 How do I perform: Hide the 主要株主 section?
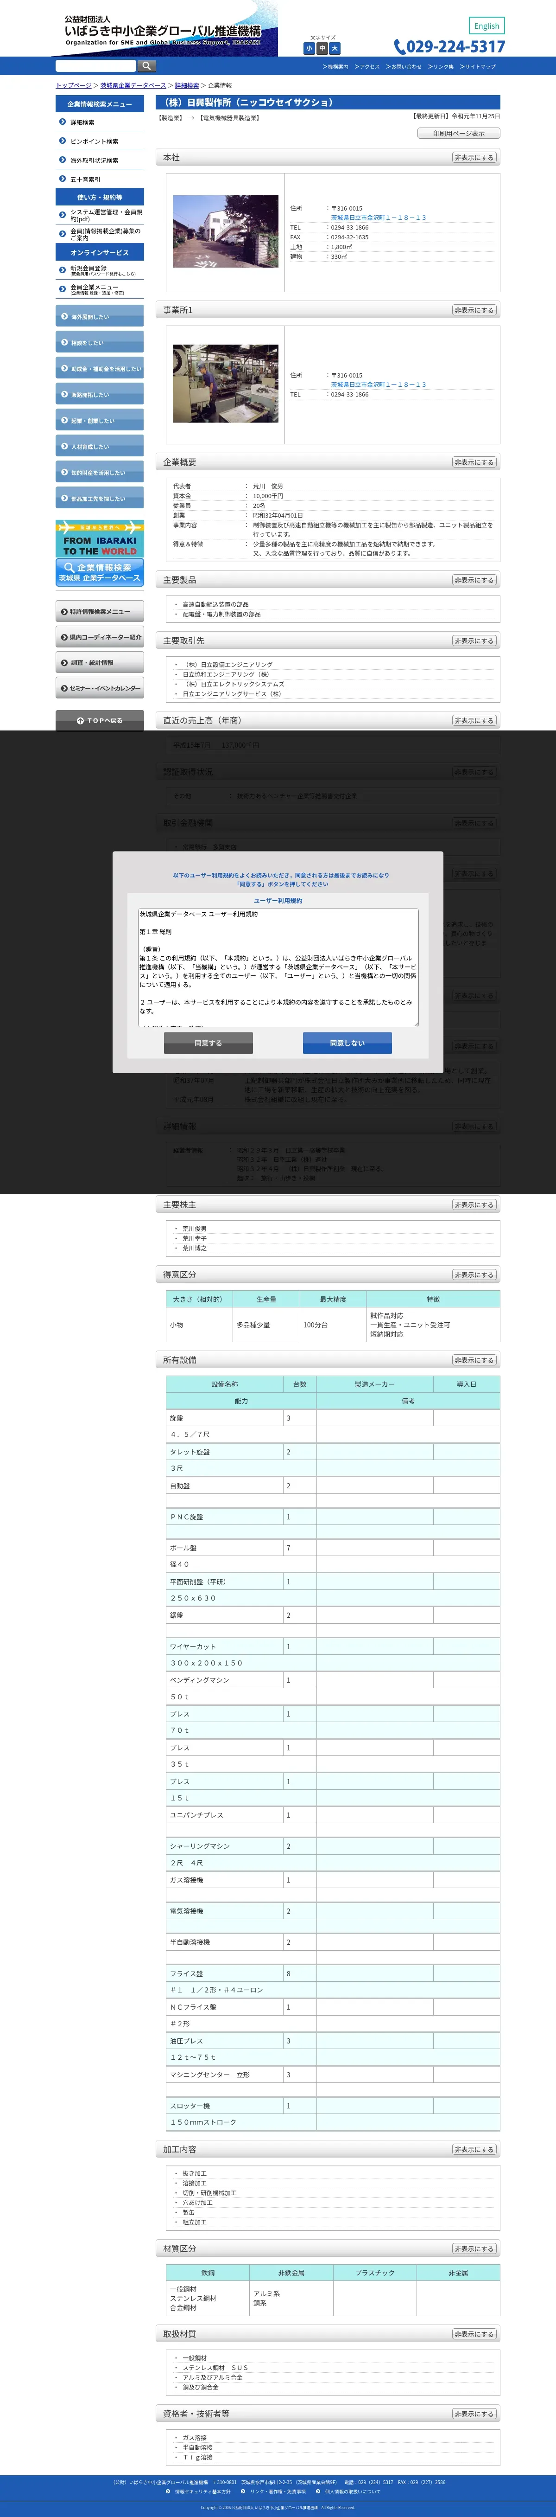coord(474,1205)
